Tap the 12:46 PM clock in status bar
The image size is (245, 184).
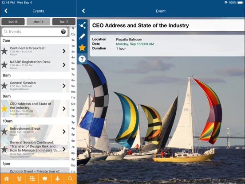pos(8,3)
